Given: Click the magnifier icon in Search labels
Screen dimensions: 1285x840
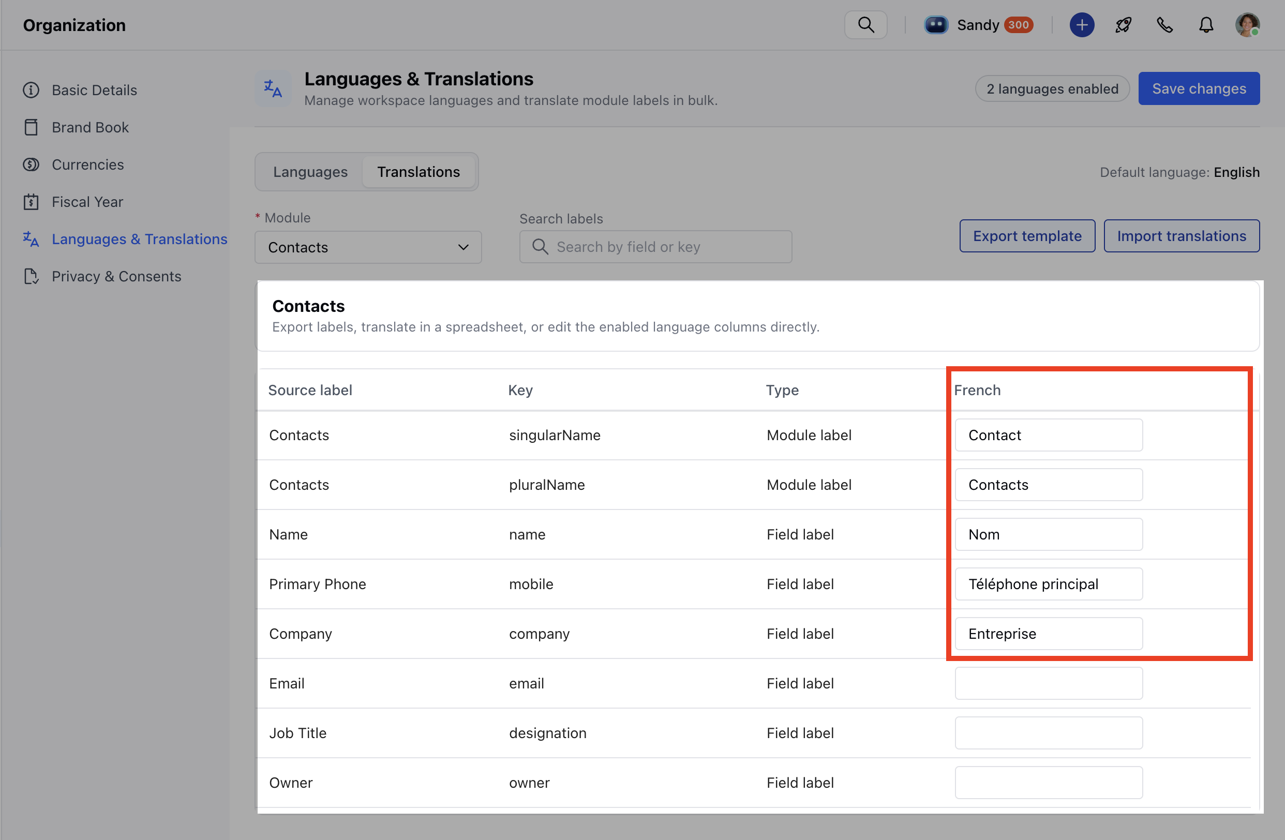Looking at the screenshot, I should 540,247.
